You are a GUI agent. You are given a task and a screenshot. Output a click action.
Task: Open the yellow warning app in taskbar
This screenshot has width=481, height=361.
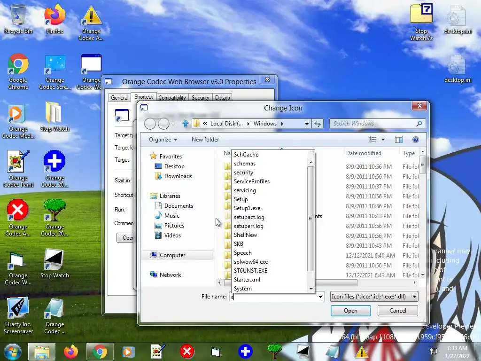click(361, 352)
